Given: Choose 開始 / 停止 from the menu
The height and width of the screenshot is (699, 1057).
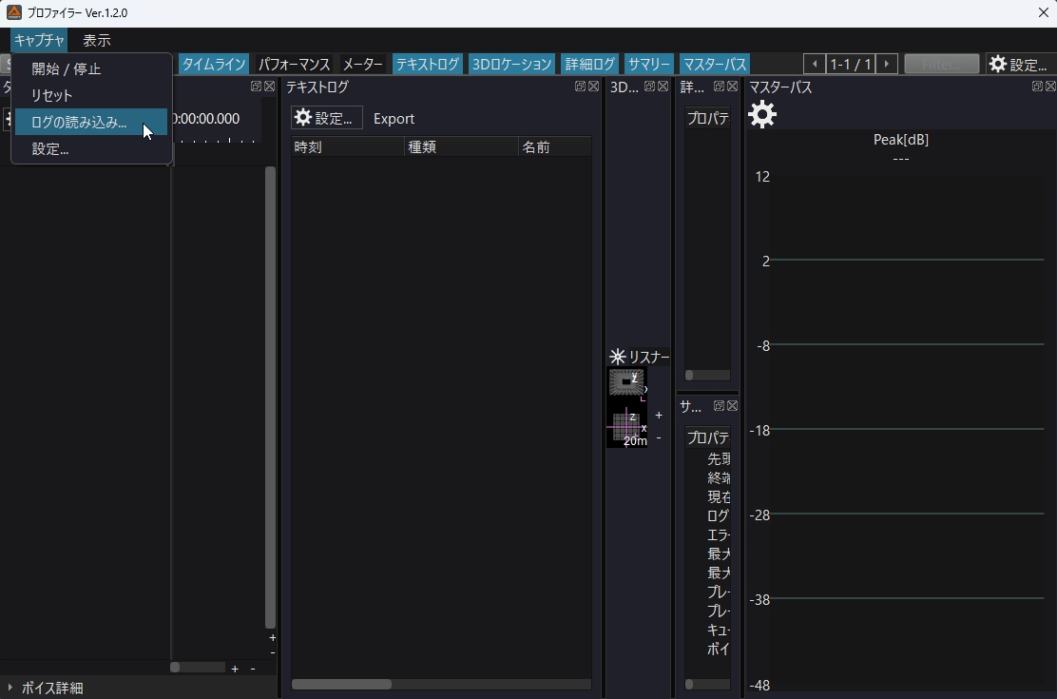Looking at the screenshot, I should point(91,68).
